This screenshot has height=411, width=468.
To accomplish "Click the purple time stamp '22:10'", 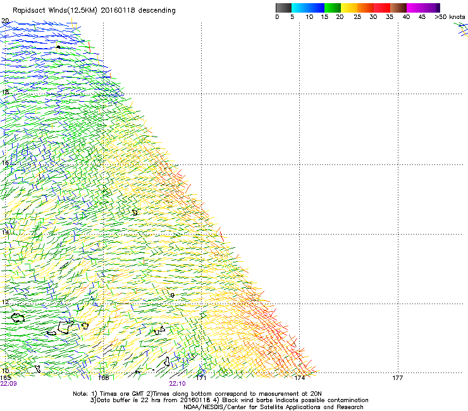I will pyautogui.click(x=177, y=384).
